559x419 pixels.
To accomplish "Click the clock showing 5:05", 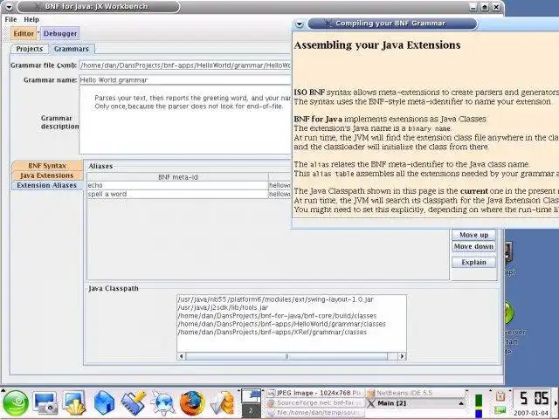I will pyautogui.click(x=533, y=398).
